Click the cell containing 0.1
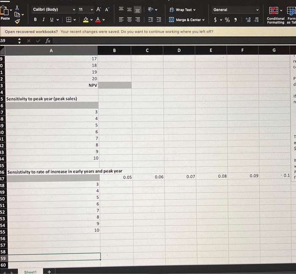This screenshot has height=274, width=296. coord(275,175)
